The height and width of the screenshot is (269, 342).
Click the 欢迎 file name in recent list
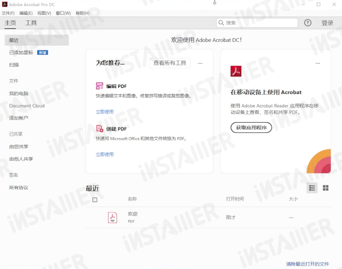coord(133,214)
